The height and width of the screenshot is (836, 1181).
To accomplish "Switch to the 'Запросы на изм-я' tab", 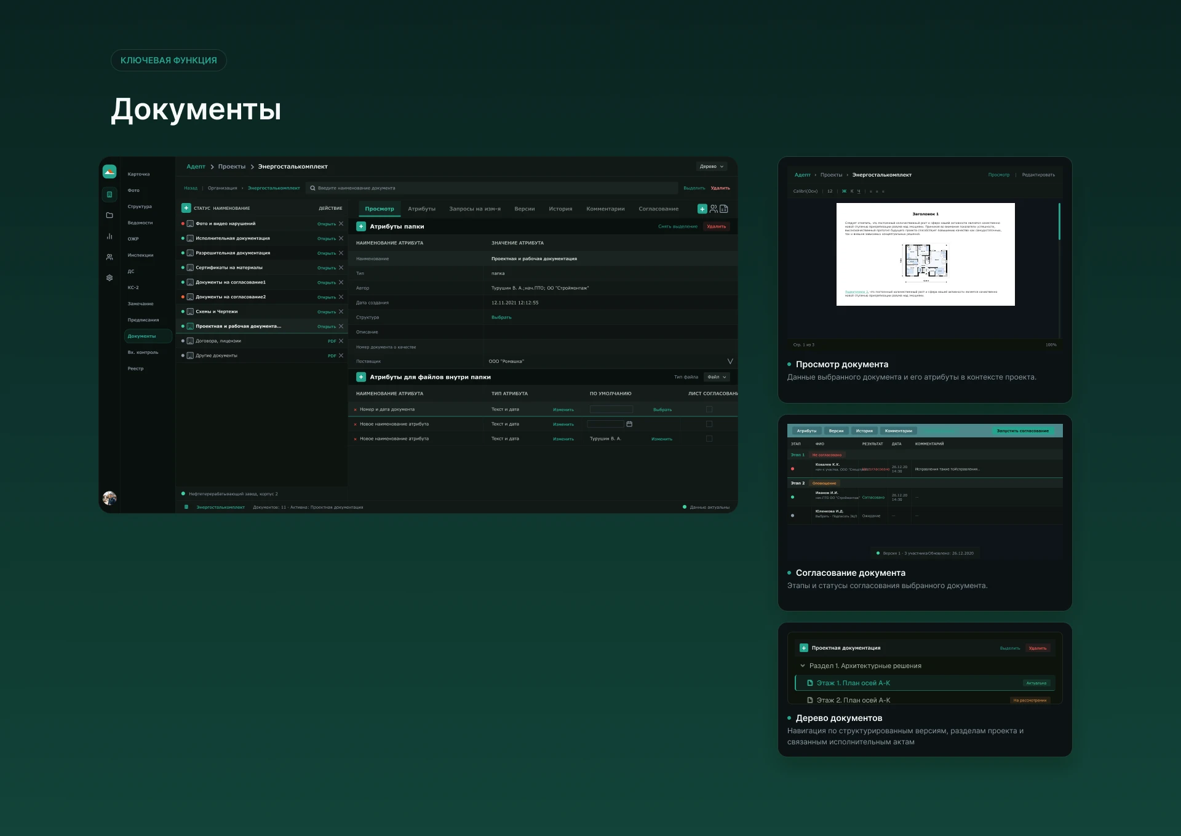I will click(475, 209).
